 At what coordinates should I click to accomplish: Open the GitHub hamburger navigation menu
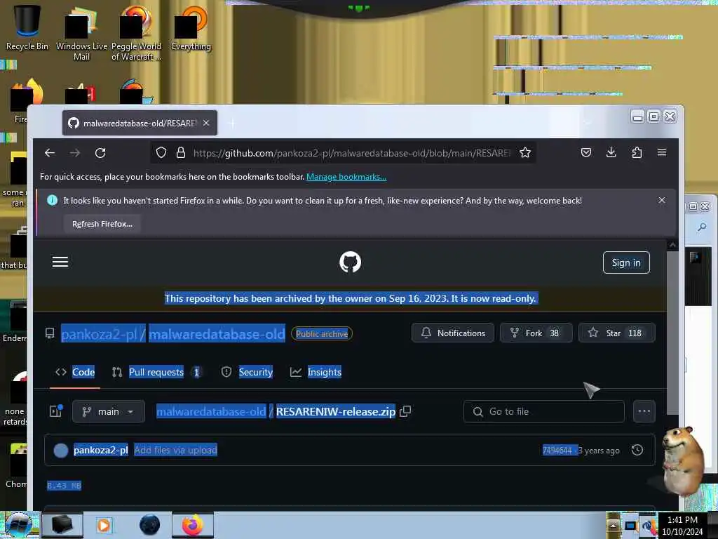pos(60,262)
